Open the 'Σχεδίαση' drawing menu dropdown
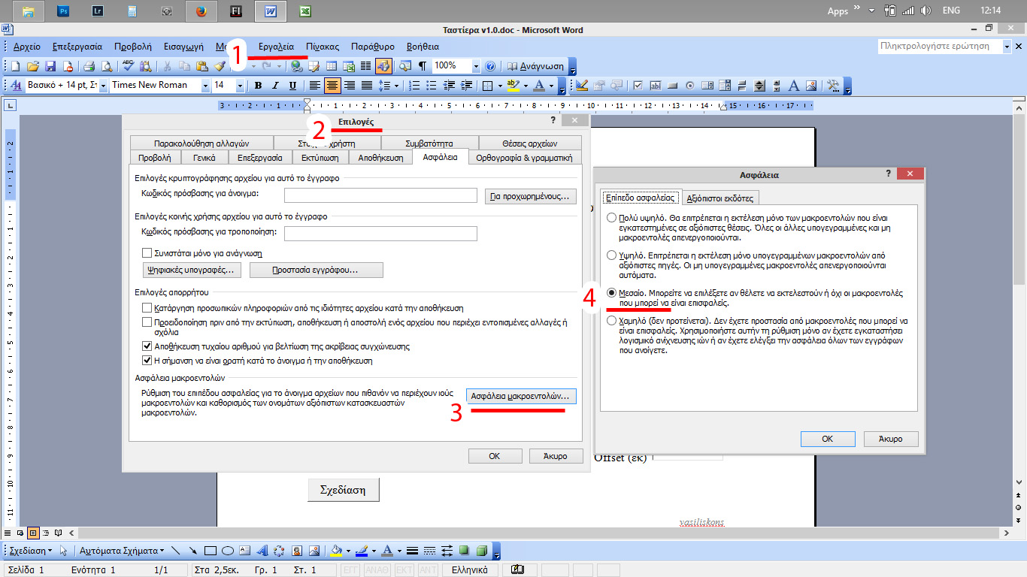 pos(29,551)
